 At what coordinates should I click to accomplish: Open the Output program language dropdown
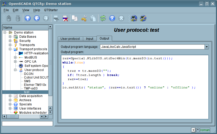(207, 47)
